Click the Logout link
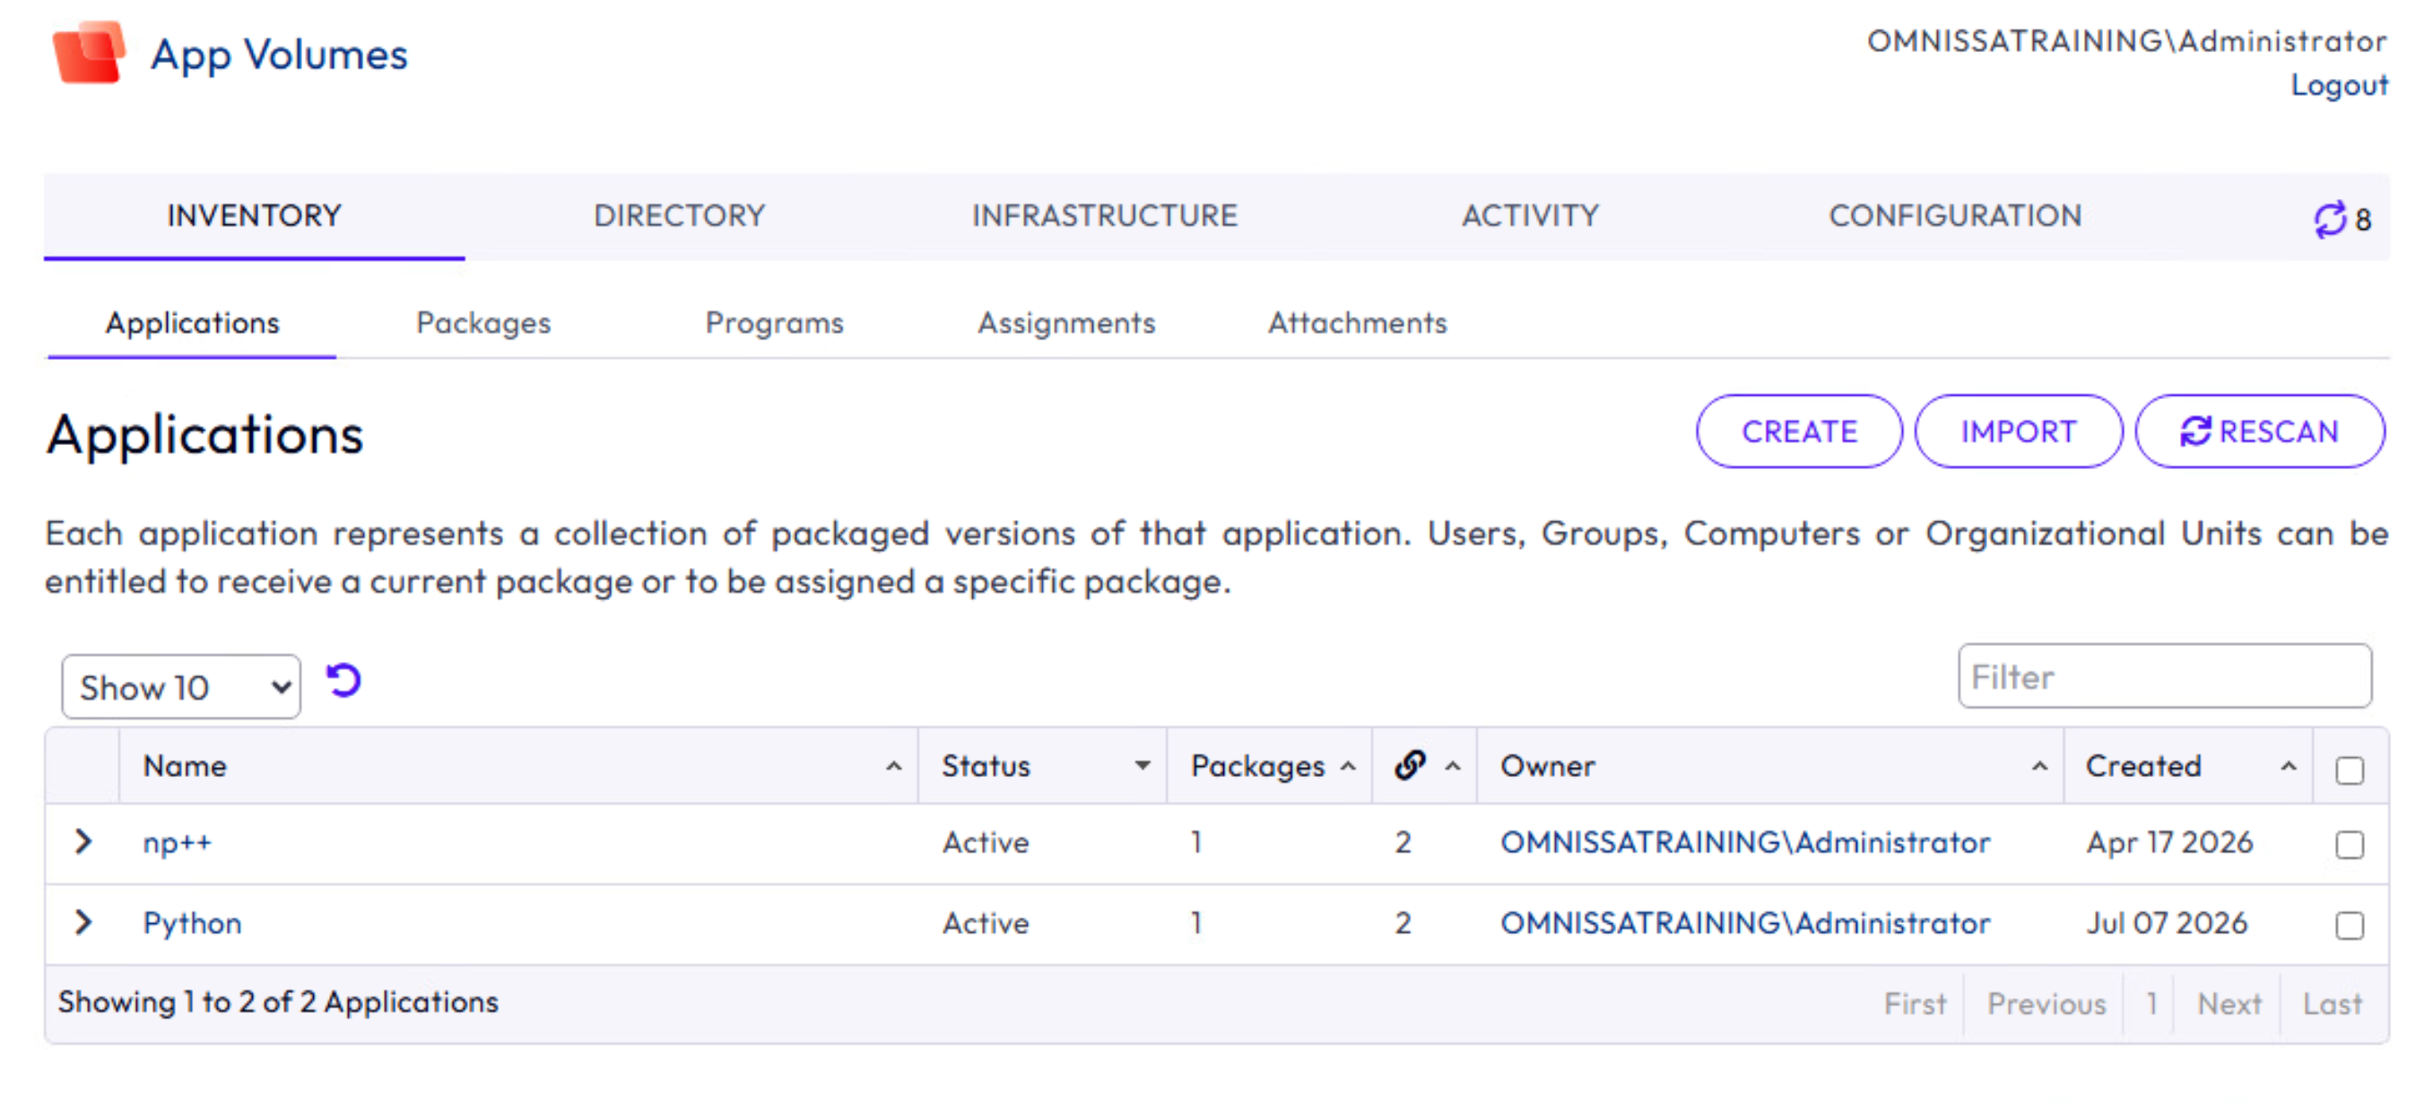2433x1107 pixels. pyautogui.click(x=2340, y=85)
